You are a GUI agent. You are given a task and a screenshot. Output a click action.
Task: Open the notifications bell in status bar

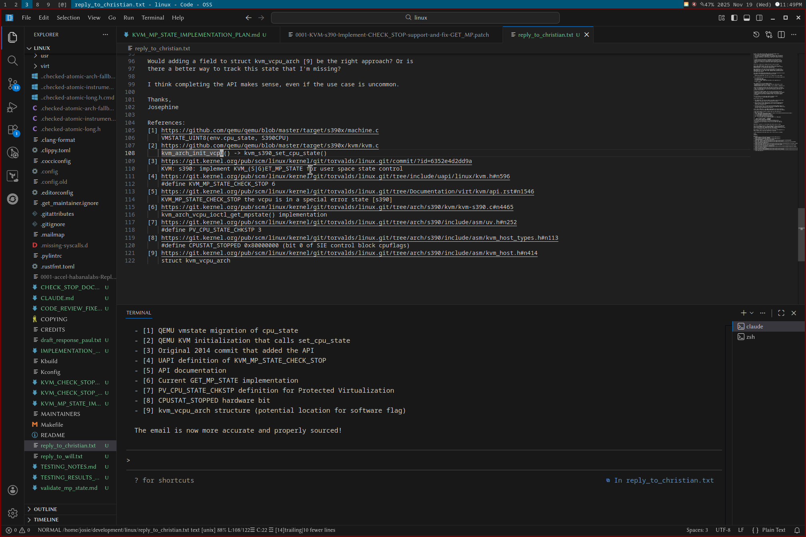[797, 530]
